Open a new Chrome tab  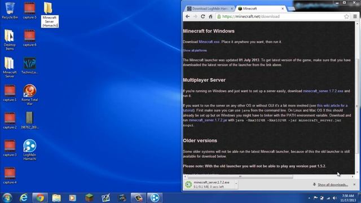pos(291,9)
